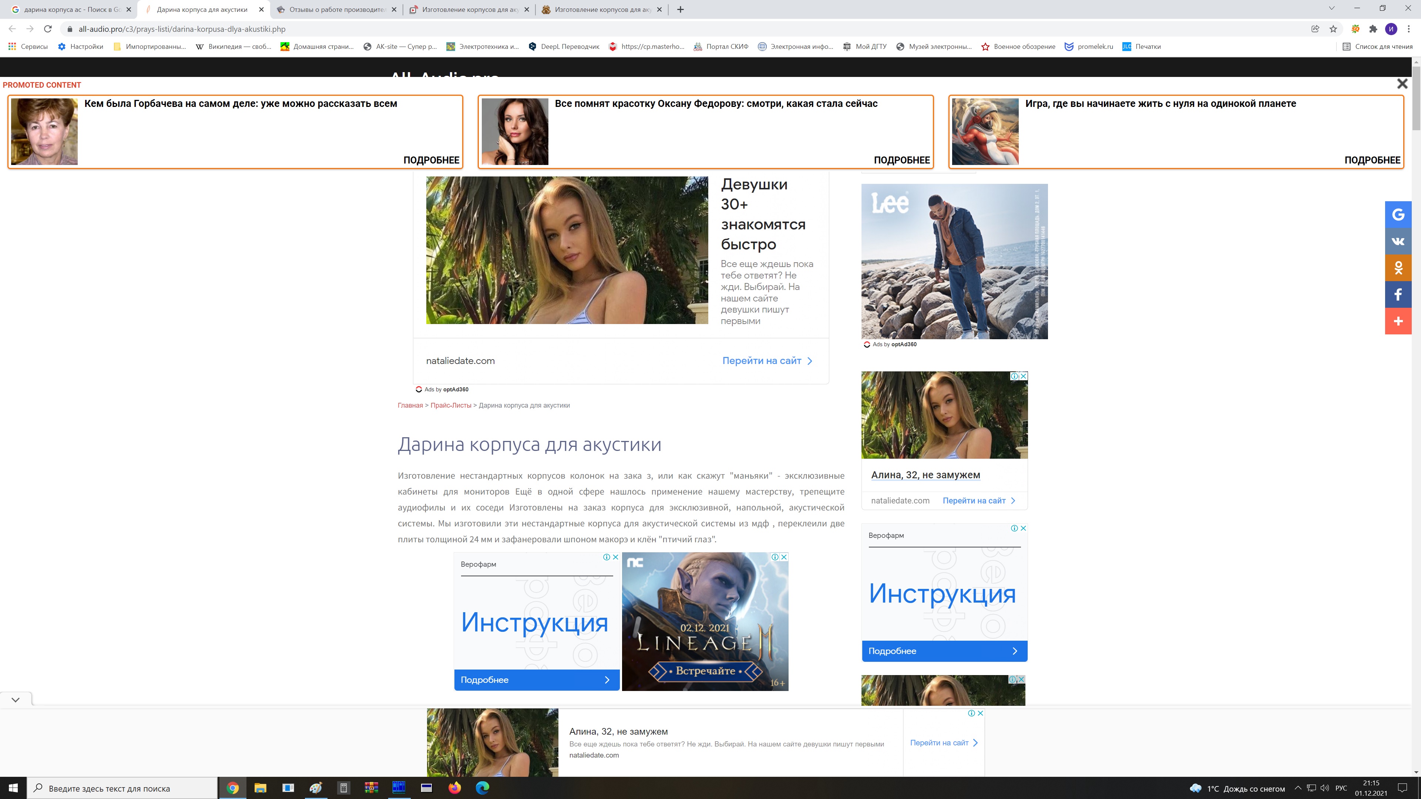Close the Lineage II ad banner
This screenshot has height=799, width=1421.
click(x=784, y=557)
